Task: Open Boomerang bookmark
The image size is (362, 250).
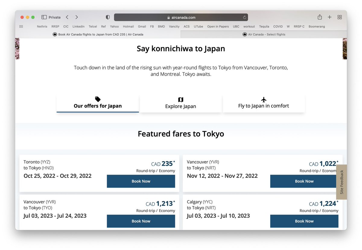Action: point(317,27)
